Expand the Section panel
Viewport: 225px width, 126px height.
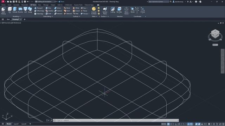coord(104,16)
